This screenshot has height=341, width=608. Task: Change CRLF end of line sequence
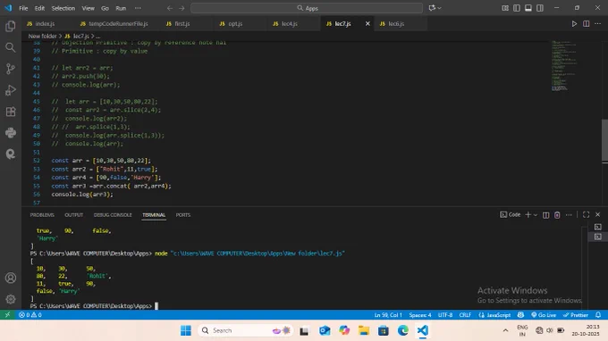pyautogui.click(x=465, y=315)
